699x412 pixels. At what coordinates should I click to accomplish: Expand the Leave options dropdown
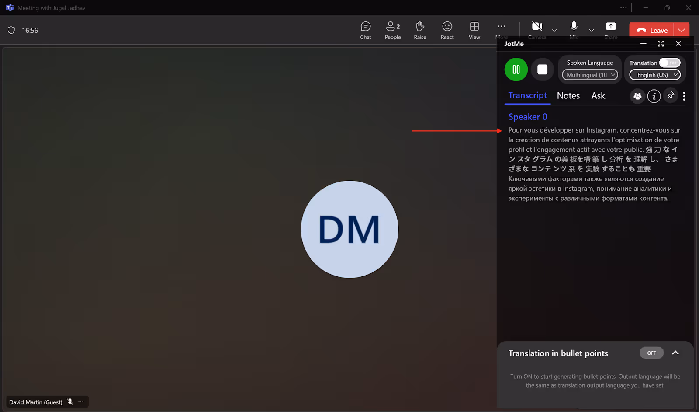click(682, 30)
